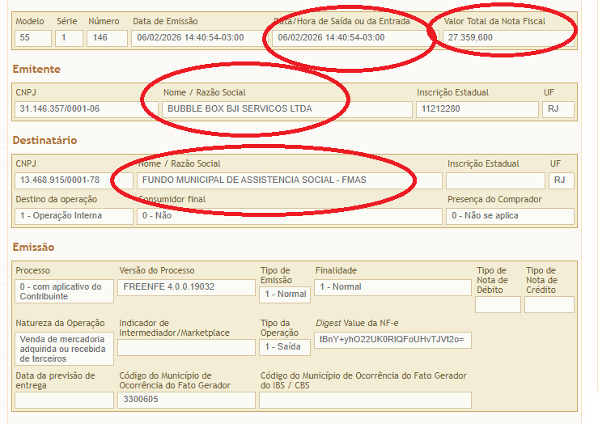
Task: Click Consumidor final value 0 - Não
Action: (x=290, y=216)
